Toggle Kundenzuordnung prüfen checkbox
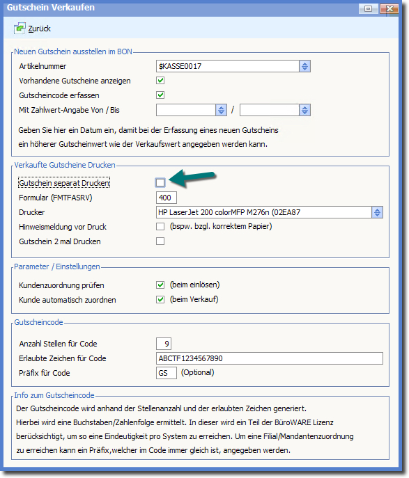This screenshot has height=478, width=409. pyautogui.click(x=160, y=285)
